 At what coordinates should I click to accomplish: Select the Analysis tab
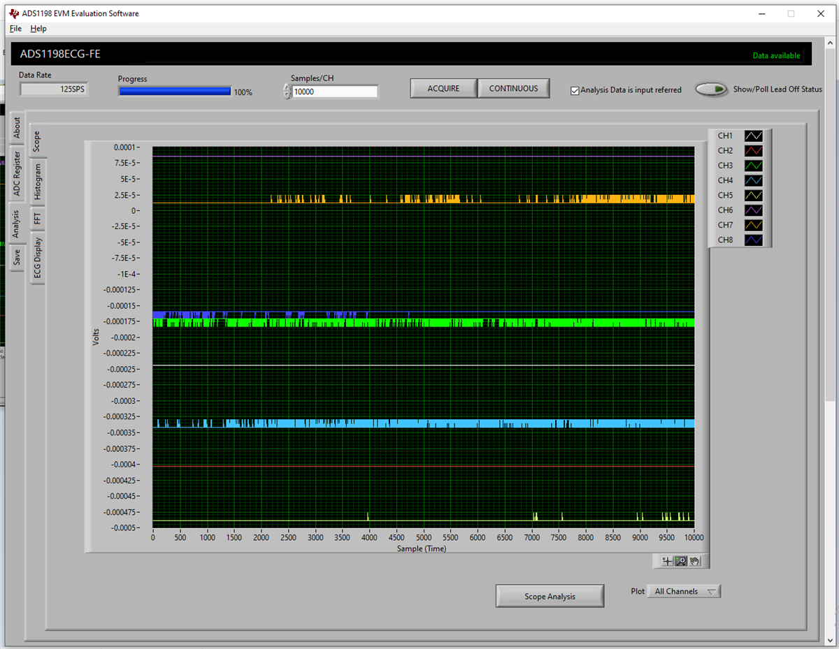click(15, 224)
